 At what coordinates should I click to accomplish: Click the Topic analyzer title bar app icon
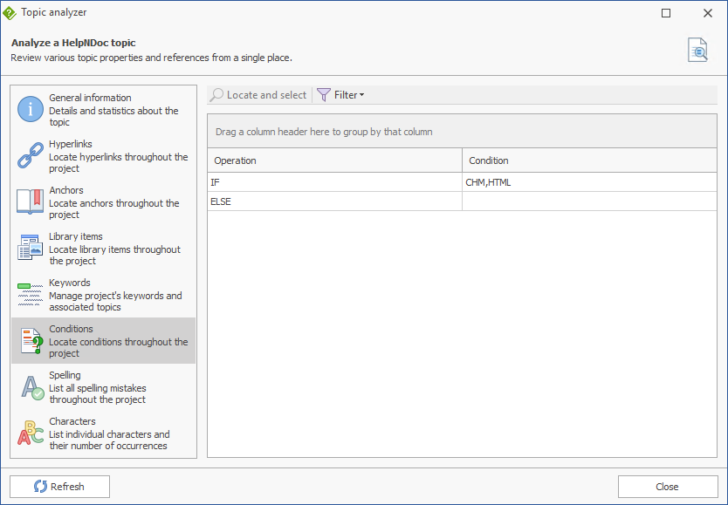coord(9,13)
